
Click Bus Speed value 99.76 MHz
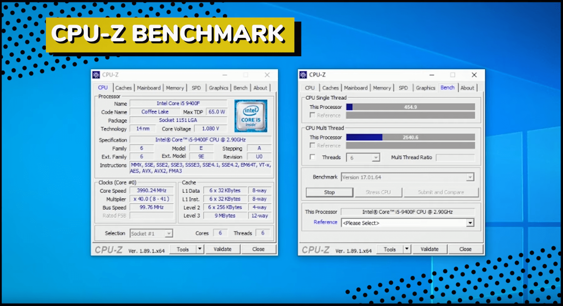(152, 207)
